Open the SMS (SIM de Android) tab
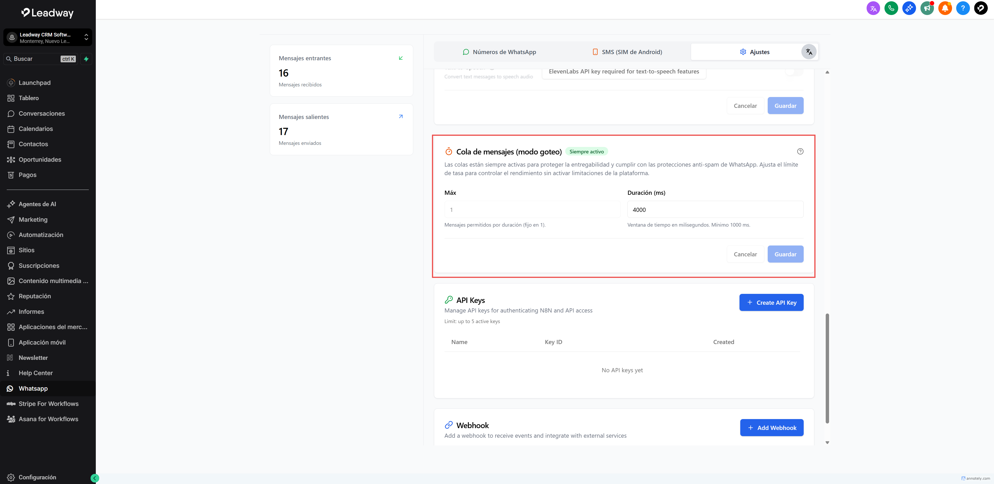 (627, 52)
